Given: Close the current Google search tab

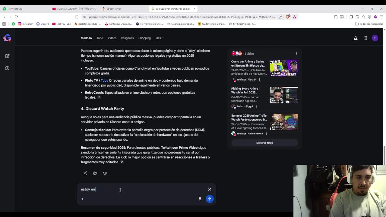Looking at the screenshot, I should pos(194,9).
